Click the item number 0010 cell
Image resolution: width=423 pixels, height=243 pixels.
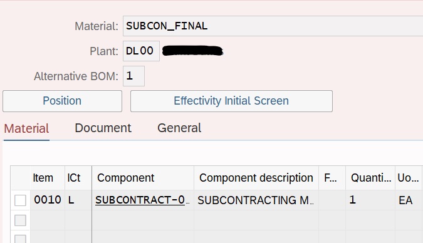tap(48, 200)
